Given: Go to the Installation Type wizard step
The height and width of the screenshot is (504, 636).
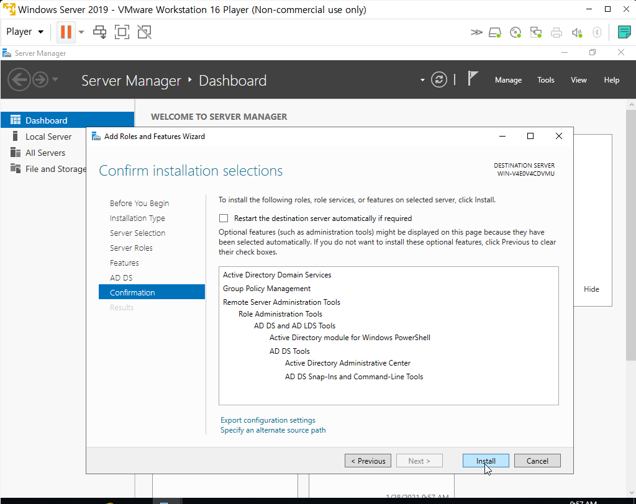Looking at the screenshot, I should coord(137,218).
